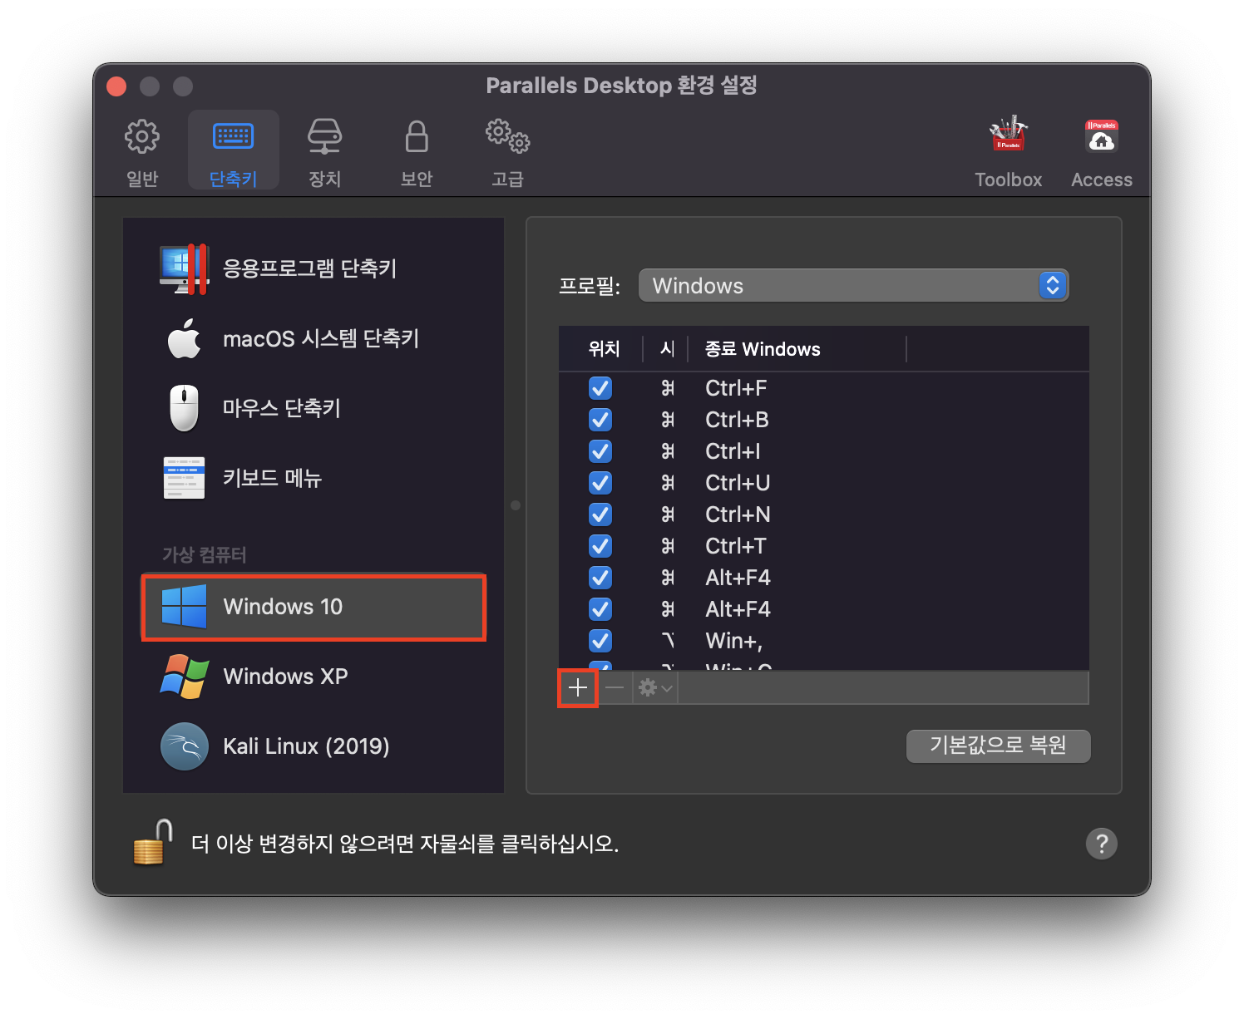Screen dimensions: 1244x1019
Task: Click the panel splitter handle dot
Action: pyautogui.click(x=516, y=505)
